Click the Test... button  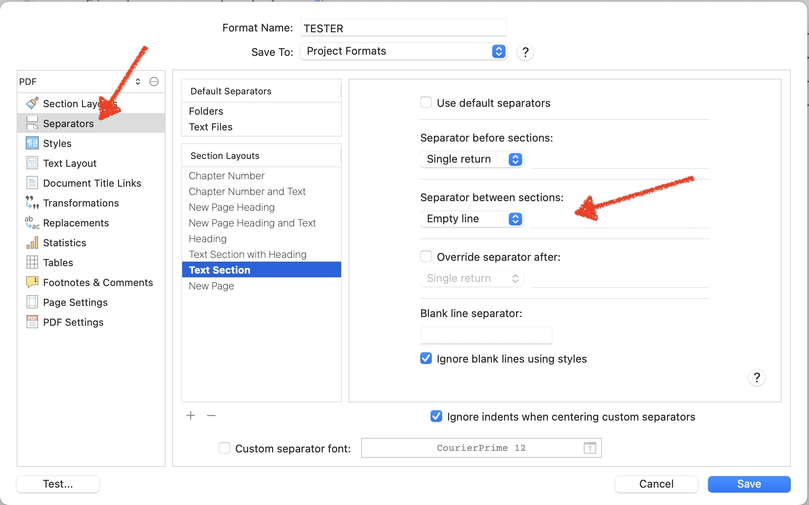(58, 484)
